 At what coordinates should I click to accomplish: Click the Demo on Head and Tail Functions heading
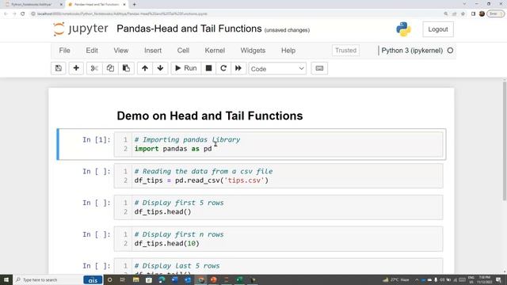coord(209,116)
